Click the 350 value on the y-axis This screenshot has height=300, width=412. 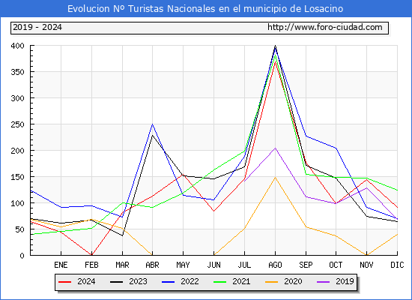[x=18, y=72]
